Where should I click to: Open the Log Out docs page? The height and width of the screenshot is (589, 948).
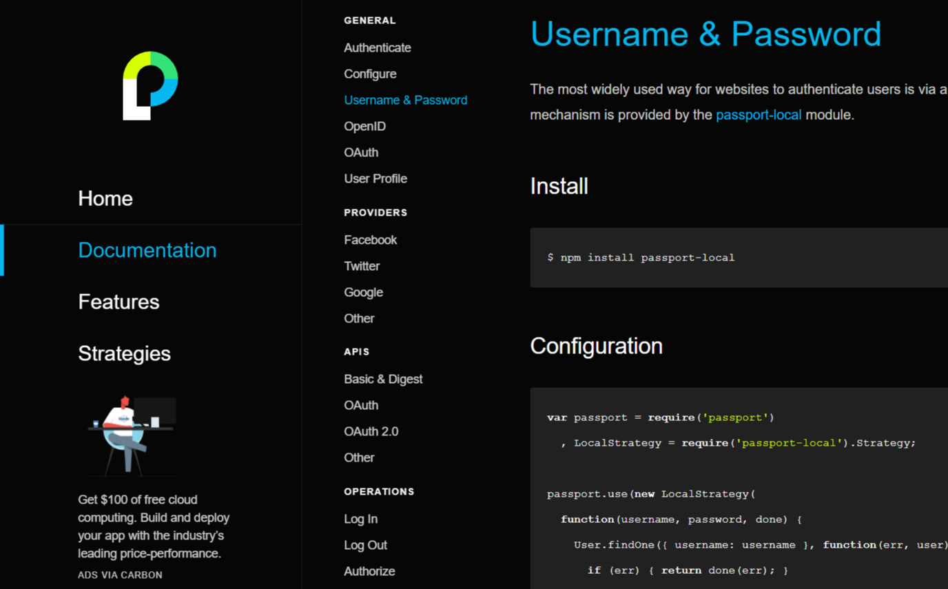[366, 545]
